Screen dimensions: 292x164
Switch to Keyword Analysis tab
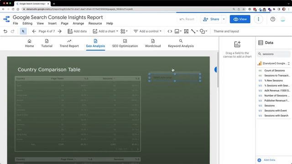[x=181, y=44]
